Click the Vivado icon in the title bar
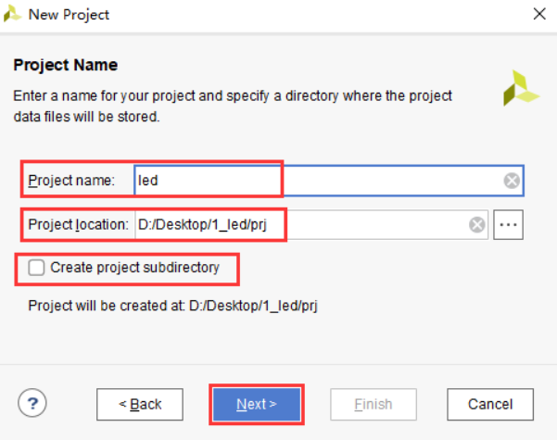The image size is (557, 440). [x=13, y=14]
